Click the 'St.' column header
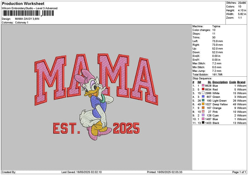Screen dimensions: 248x175 pyautogui.click(x=210, y=82)
